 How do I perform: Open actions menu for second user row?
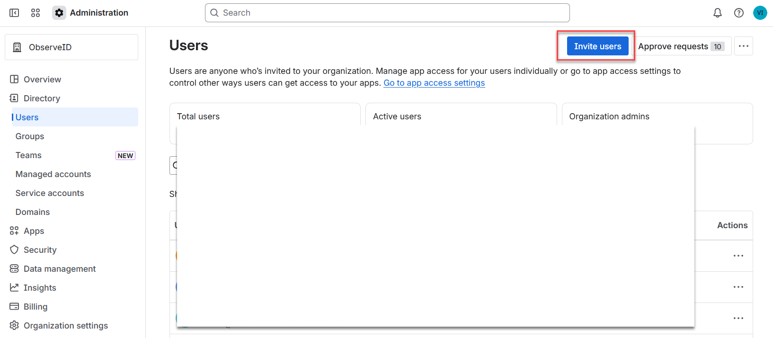[738, 287]
